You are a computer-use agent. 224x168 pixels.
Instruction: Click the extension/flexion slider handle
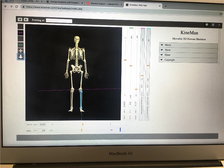pyautogui.click(x=142, y=76)
